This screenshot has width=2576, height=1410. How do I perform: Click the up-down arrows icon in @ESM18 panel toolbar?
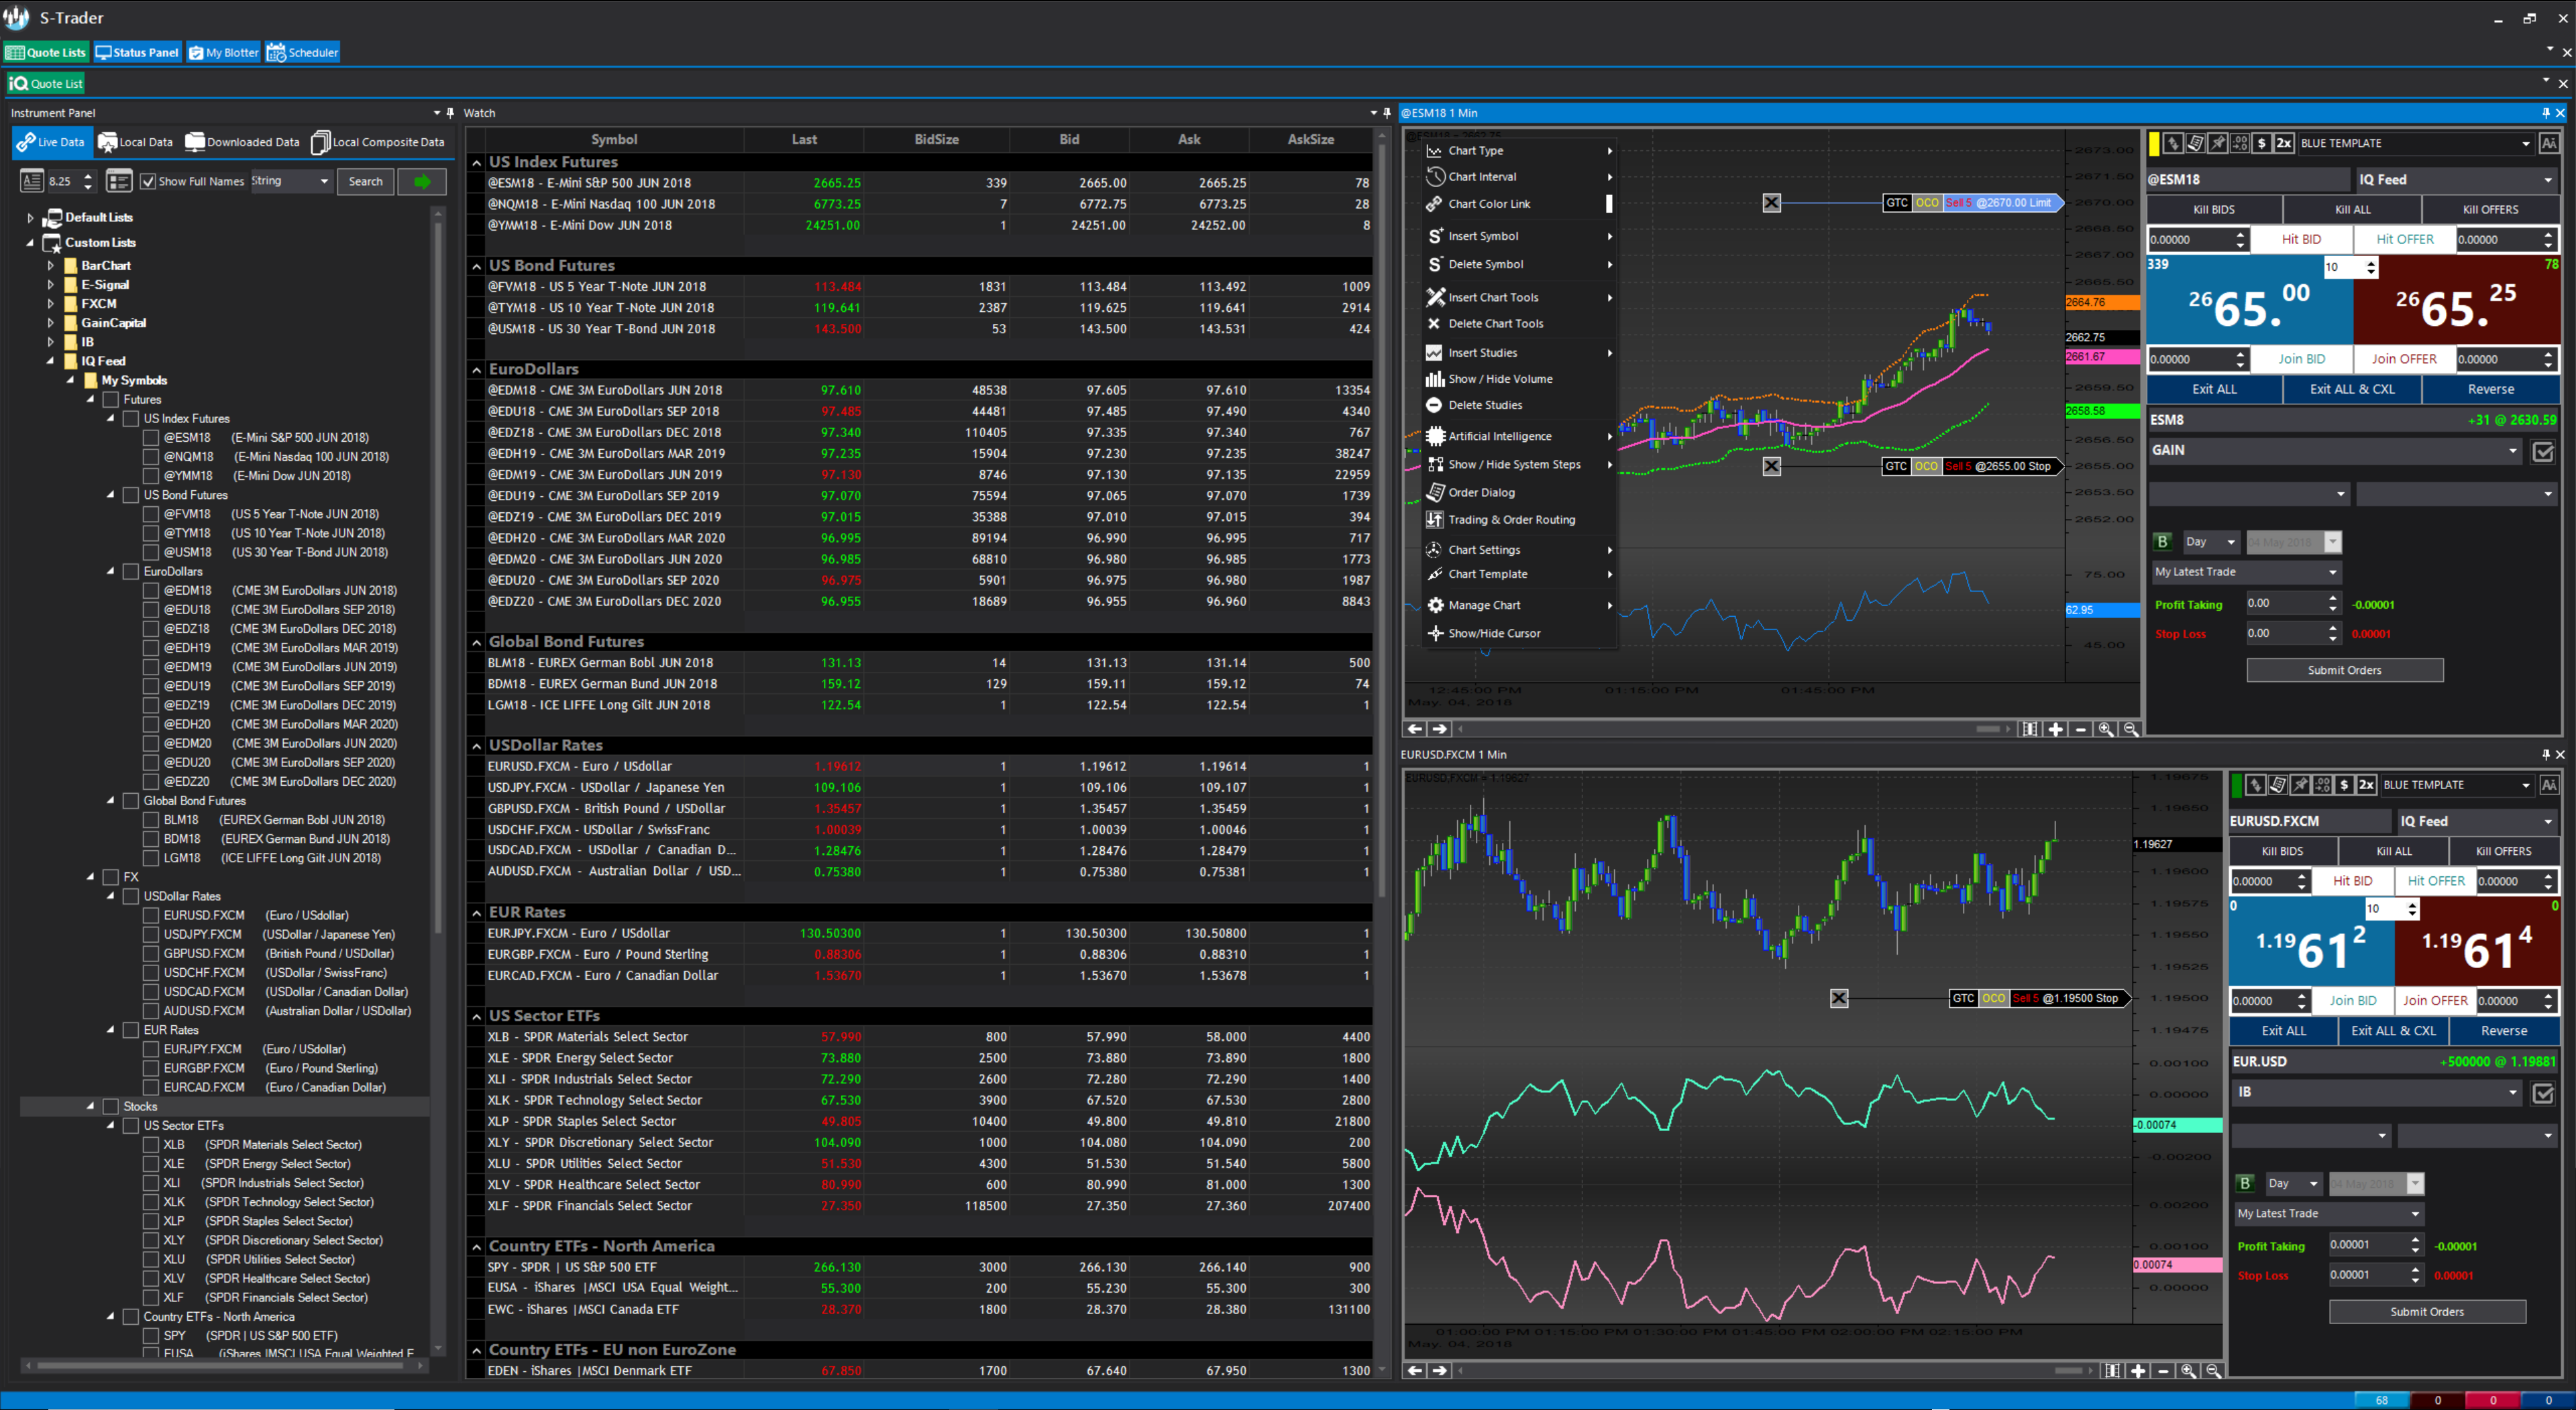click(x=2173, y=144)
